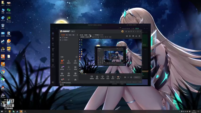Collapse the toolbox using its round minus button

coord(77,57)
